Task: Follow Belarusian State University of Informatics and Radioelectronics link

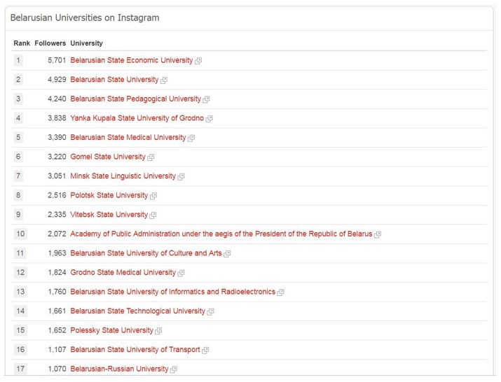Action: (x=173, y=292)
